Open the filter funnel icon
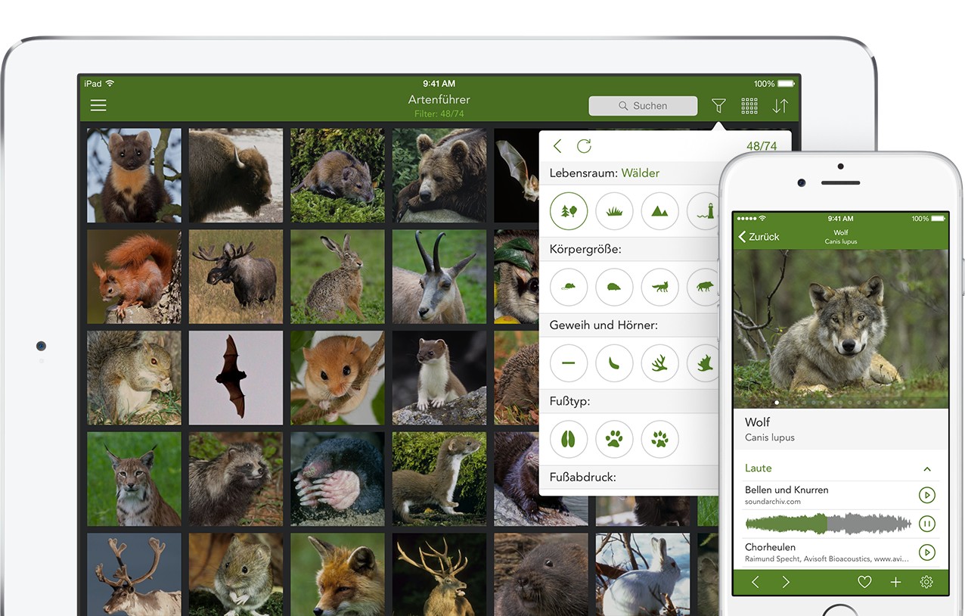The image size is (965, 616). [x=718, y=106]
